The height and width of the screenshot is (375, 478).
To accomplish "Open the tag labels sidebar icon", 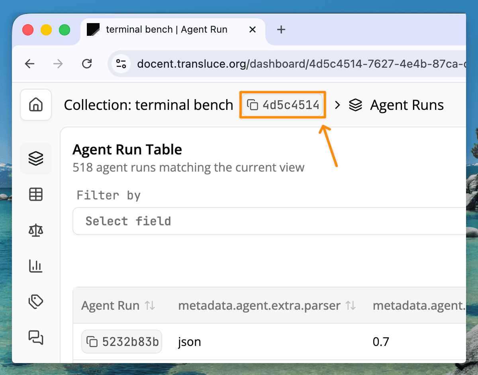I will pos(36,302).
